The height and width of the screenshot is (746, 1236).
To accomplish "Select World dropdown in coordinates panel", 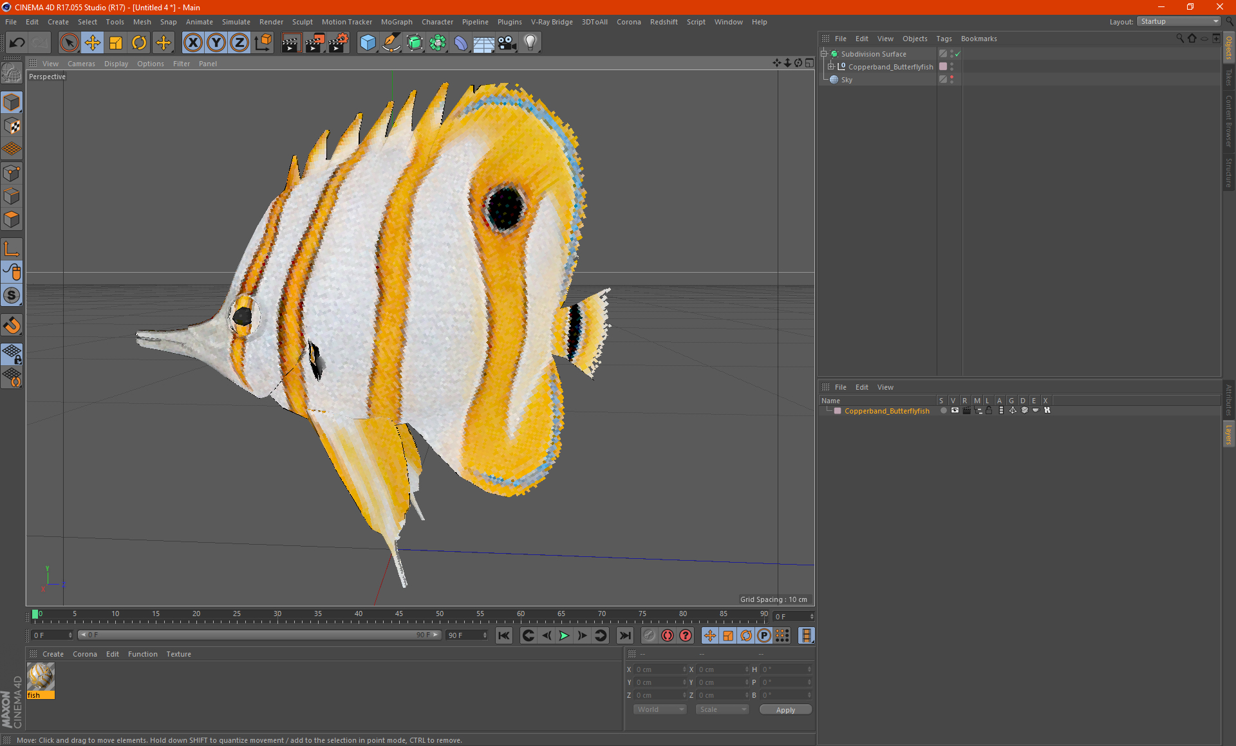I will coord(656,709).
